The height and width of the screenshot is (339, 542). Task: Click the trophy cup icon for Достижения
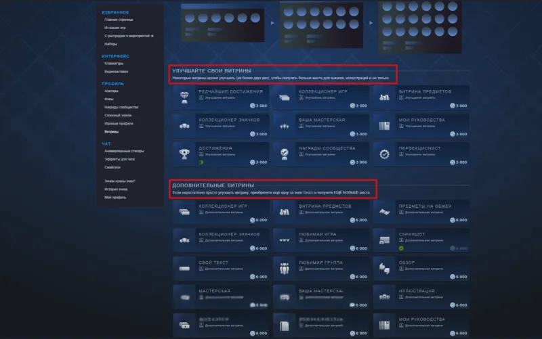click(x=184, y=154)
